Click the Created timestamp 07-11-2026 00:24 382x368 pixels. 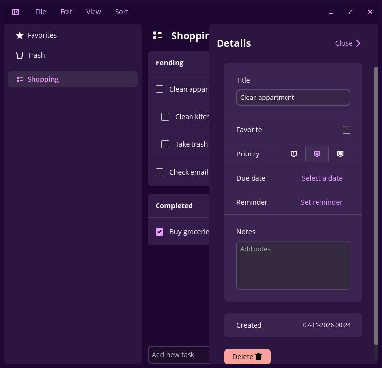327,325
